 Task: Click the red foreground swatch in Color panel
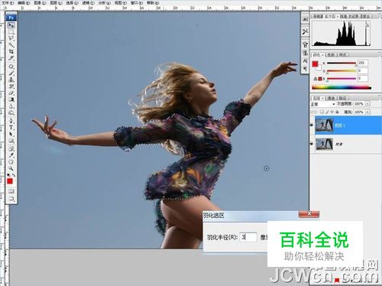tap(316, 63)
